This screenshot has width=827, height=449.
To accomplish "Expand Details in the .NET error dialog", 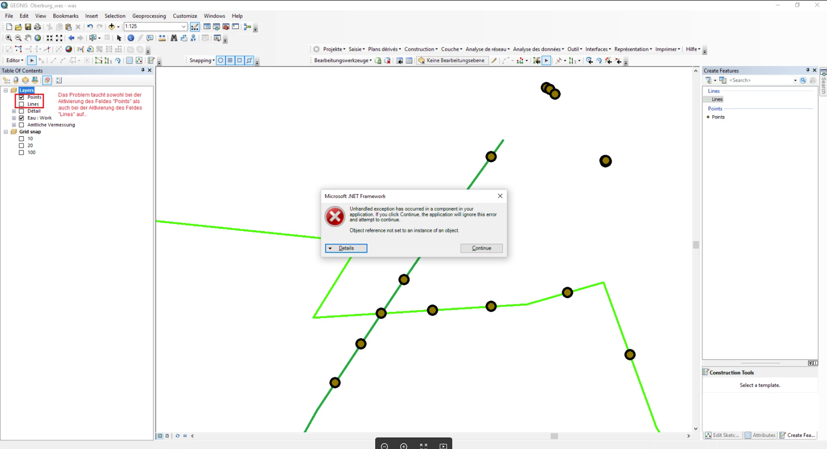I will click(x=346, y=248).
